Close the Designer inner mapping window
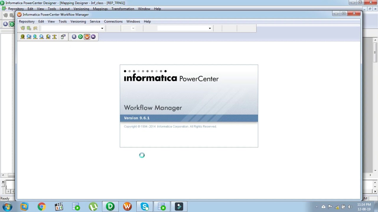 [x=375, y=9]
